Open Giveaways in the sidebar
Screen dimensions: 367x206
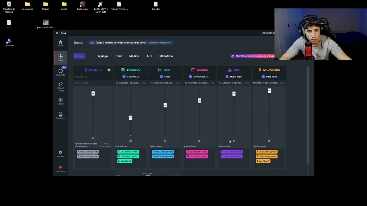60,116
